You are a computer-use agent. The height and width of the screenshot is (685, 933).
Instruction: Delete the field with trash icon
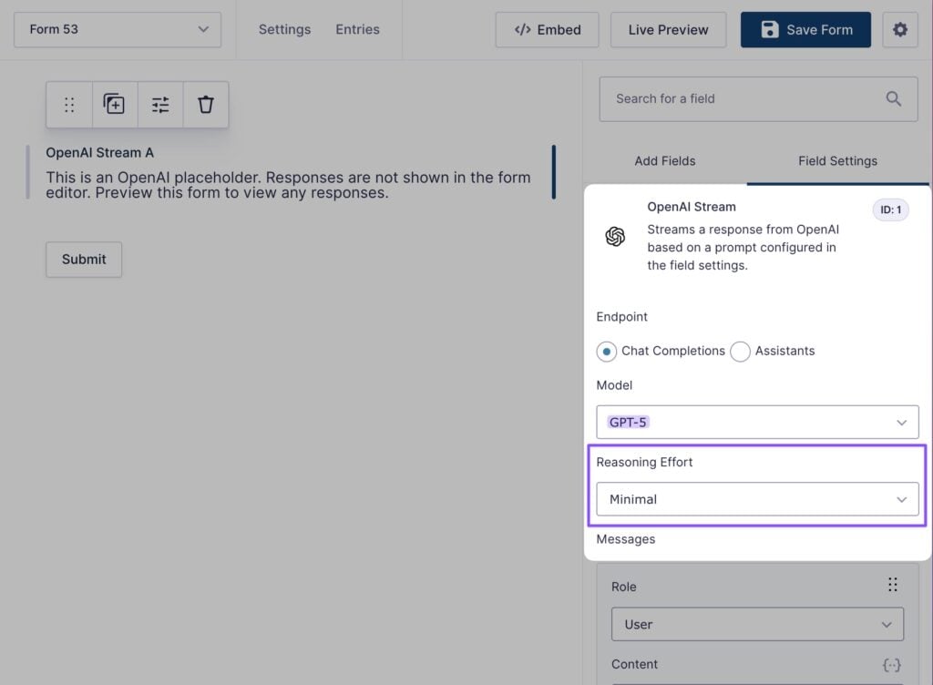206,105
